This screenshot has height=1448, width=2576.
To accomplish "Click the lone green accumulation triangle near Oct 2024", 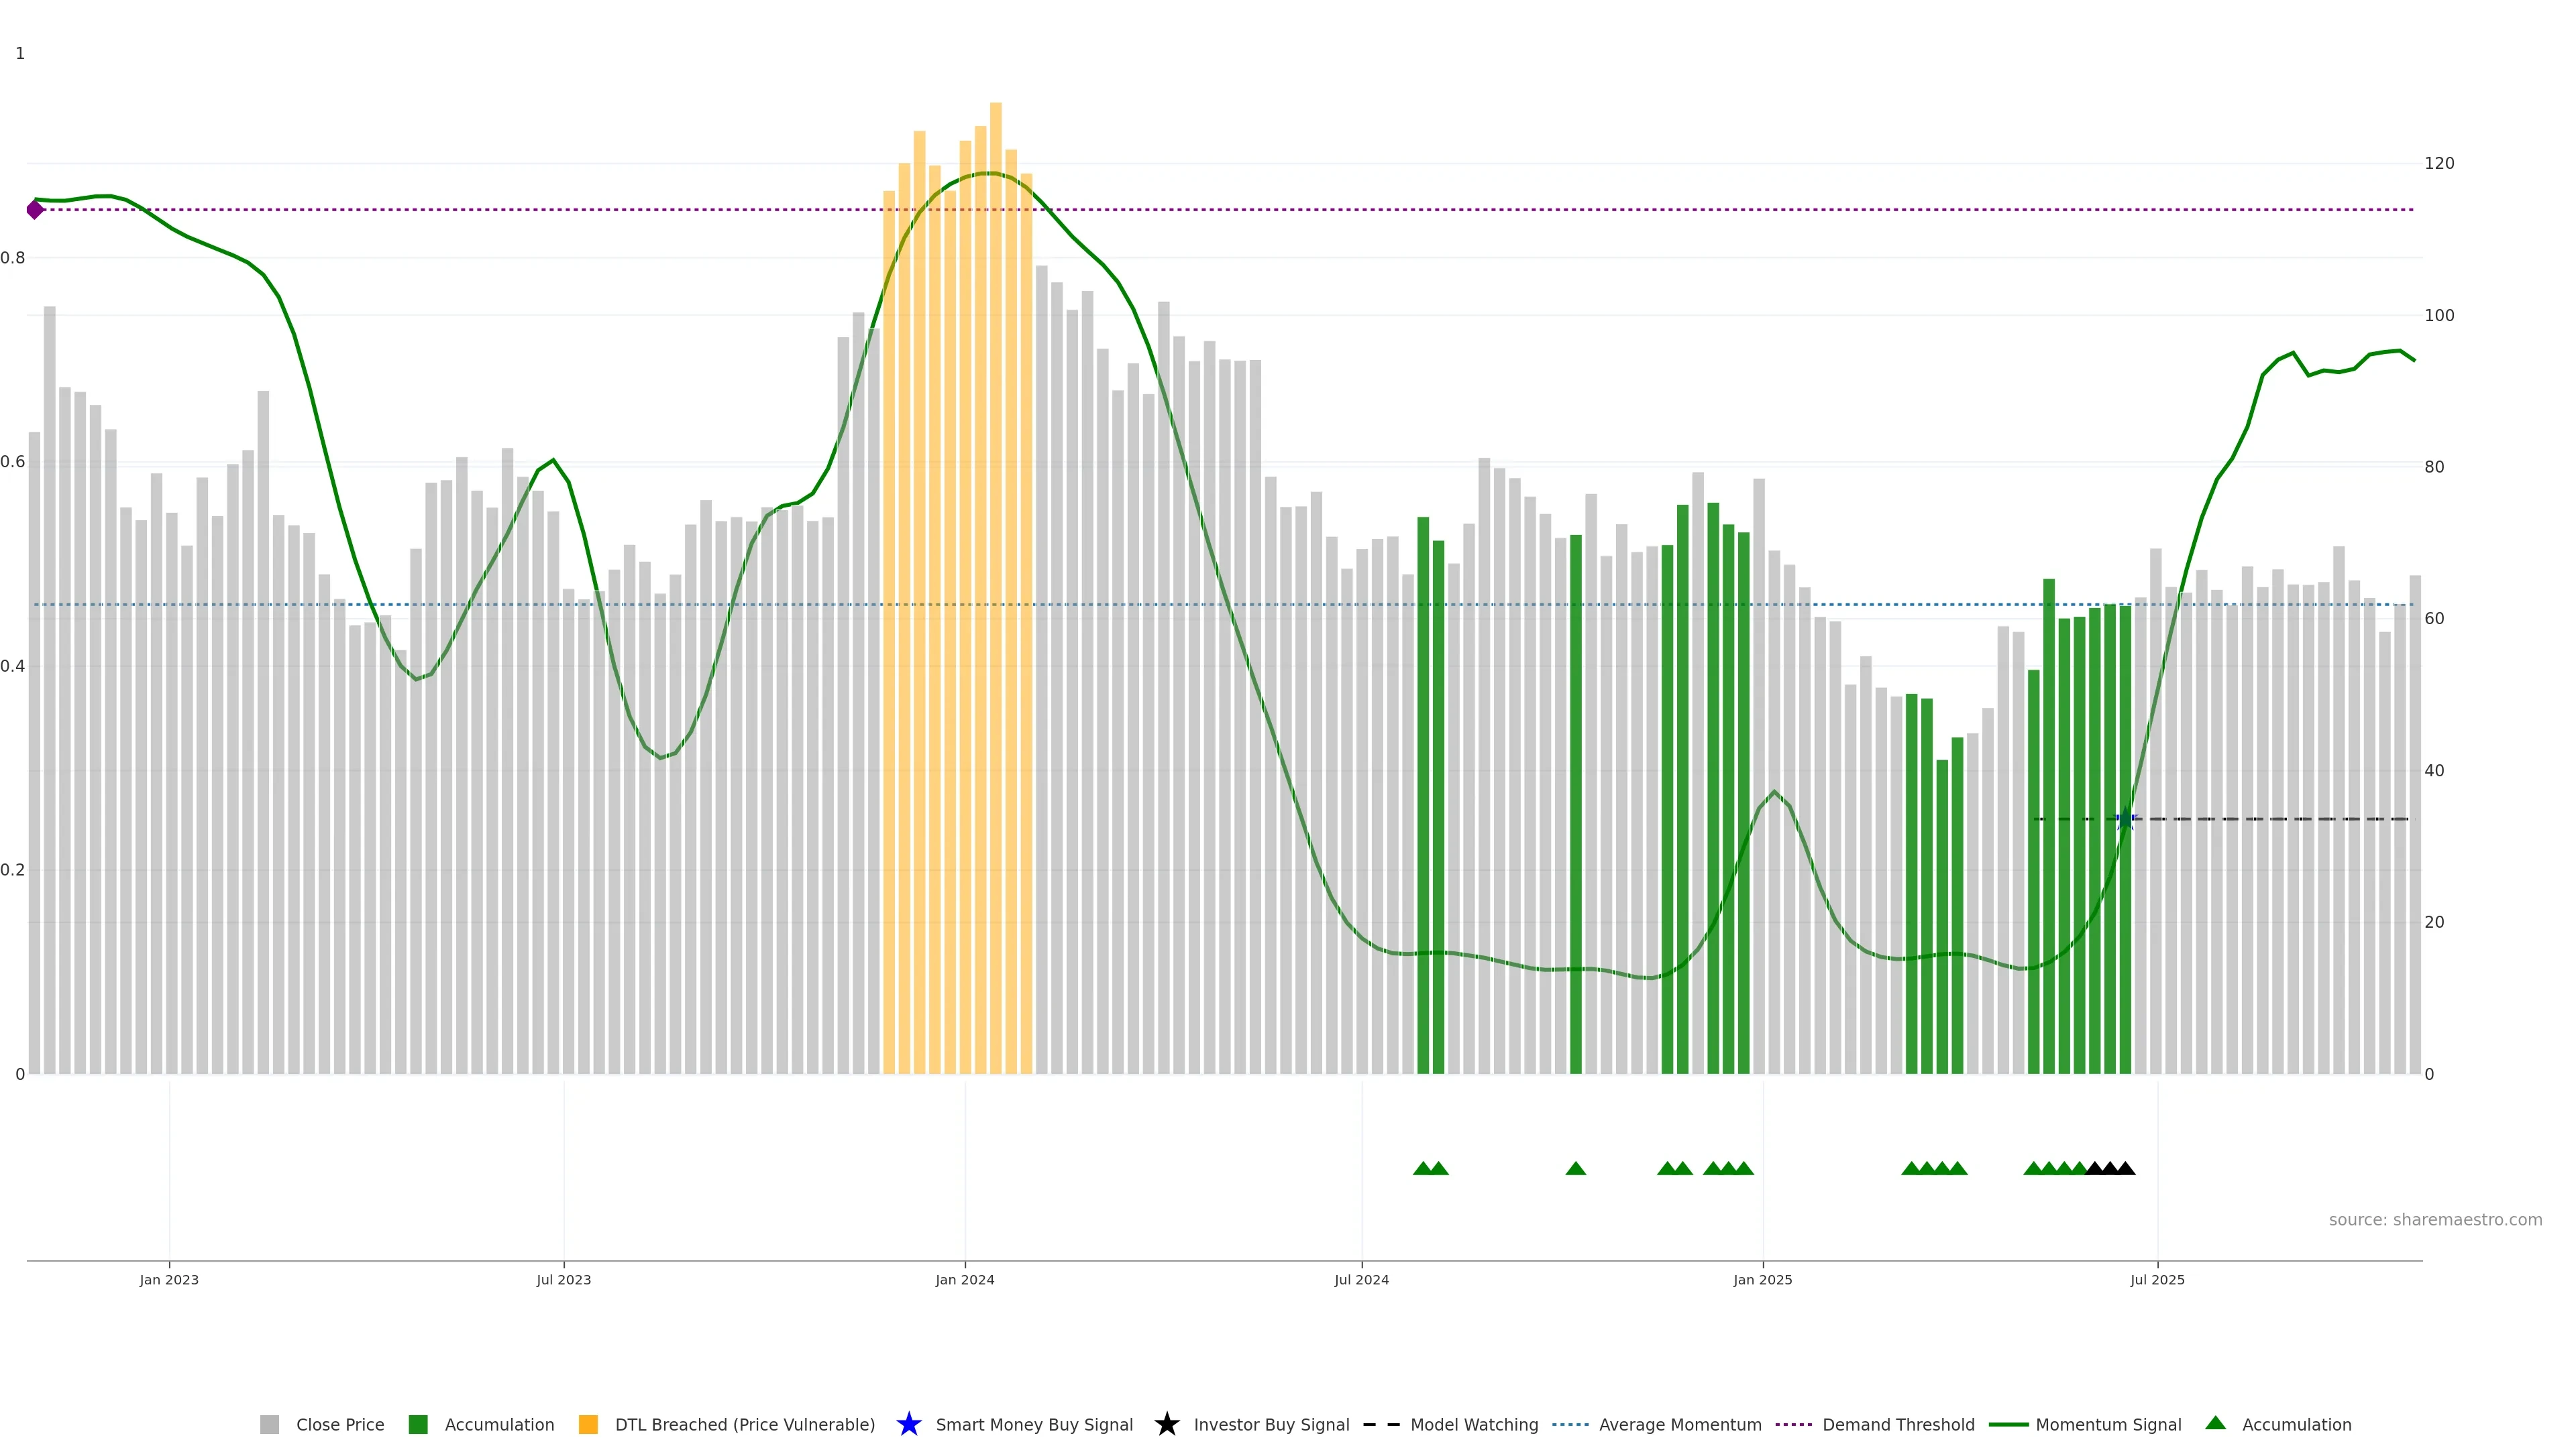I will pyautogui.click(x=1575, y=1168).
